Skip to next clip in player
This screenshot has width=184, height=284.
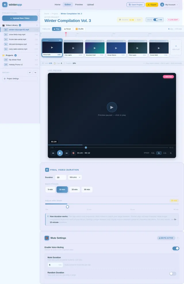pyautogui.click(x=67, y=153)
